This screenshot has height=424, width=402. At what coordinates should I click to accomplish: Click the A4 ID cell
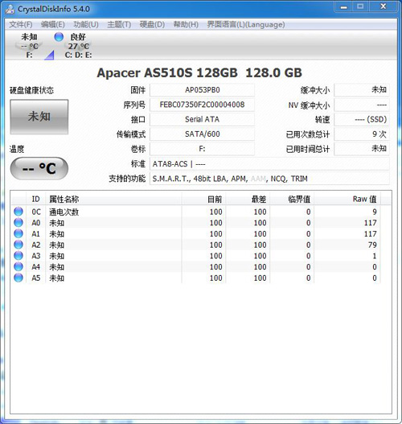[36, 267]
